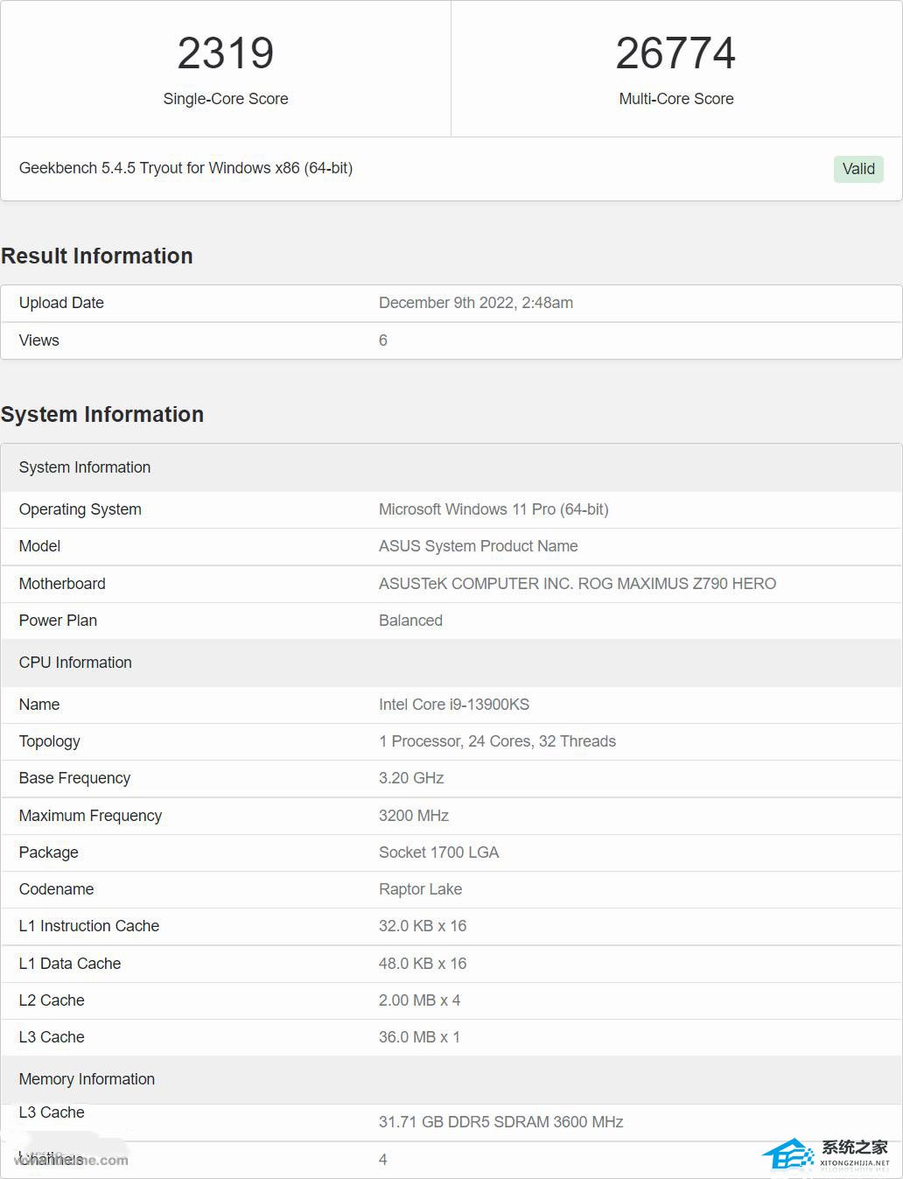Click the Name row label

pyautogui.click(x=39, y=705)
